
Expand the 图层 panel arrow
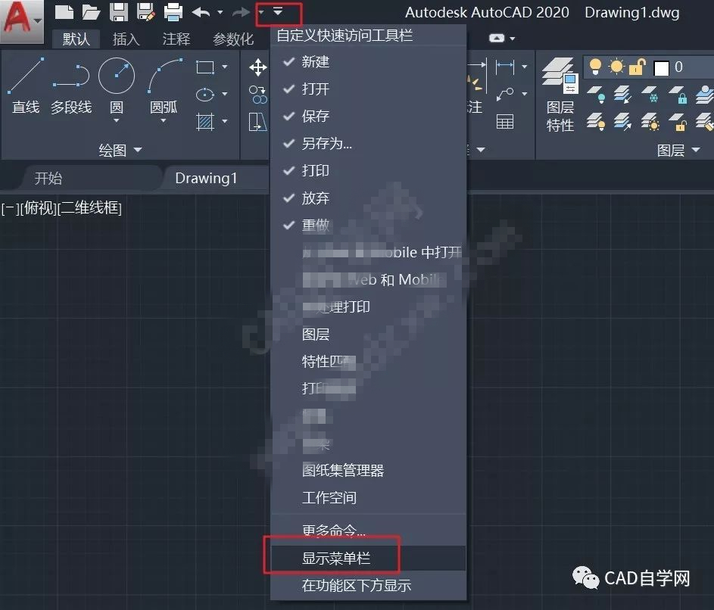point(695,149)
